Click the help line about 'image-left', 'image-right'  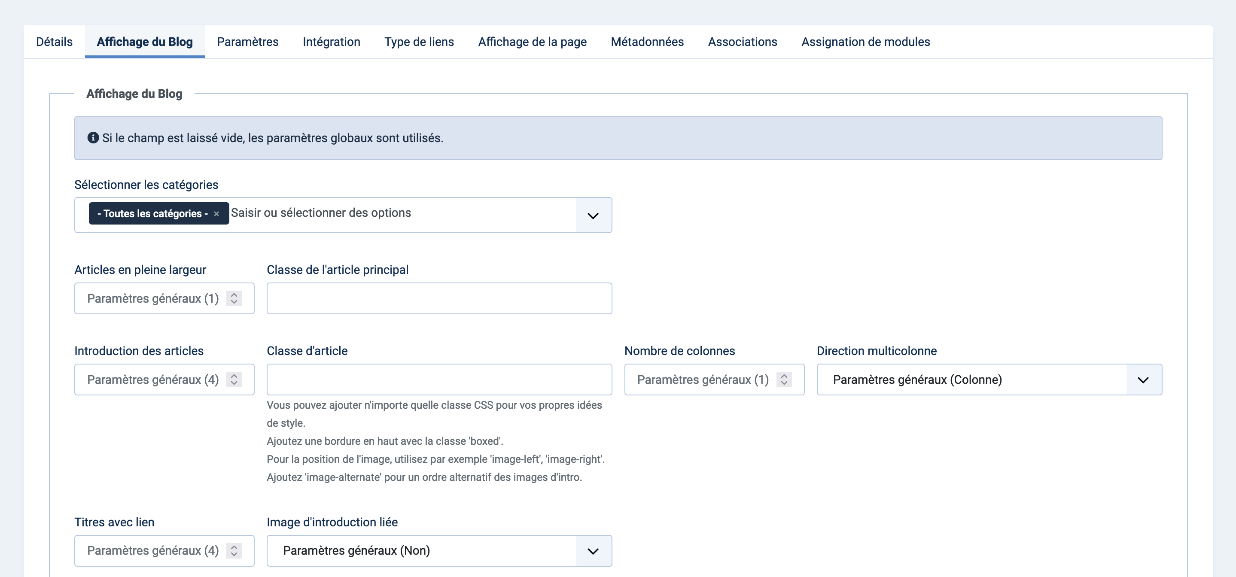435,459
